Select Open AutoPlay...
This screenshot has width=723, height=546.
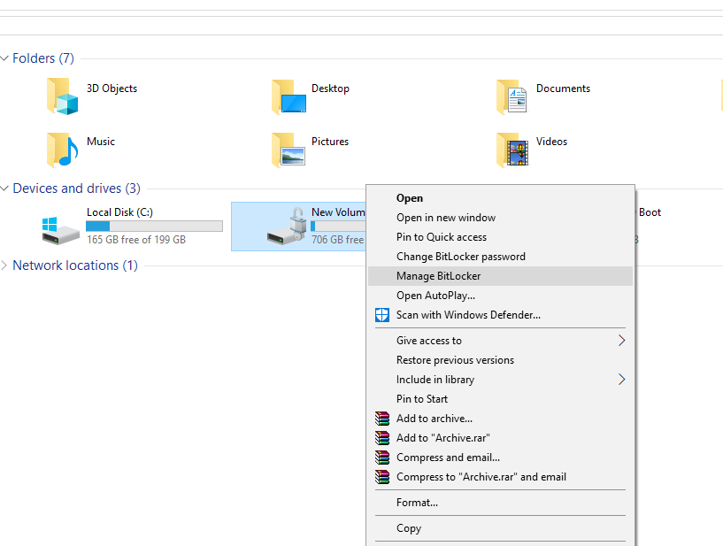pyautogui.click(x=500, y=296)
